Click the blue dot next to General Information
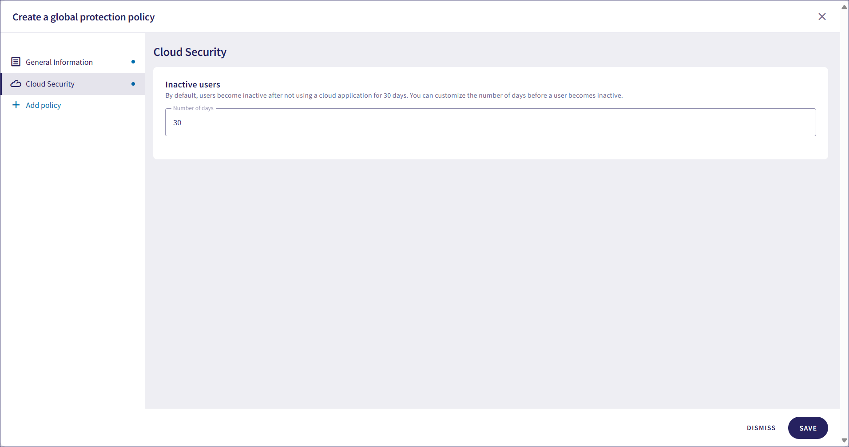Screen dimensions: 849x447 (x=133, y=62)
